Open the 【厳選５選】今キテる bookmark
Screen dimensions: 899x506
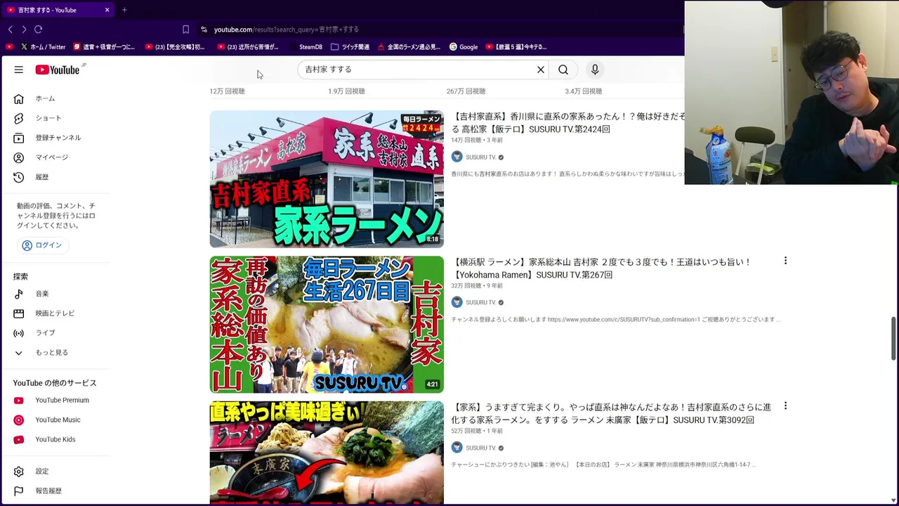coord(516,47)
